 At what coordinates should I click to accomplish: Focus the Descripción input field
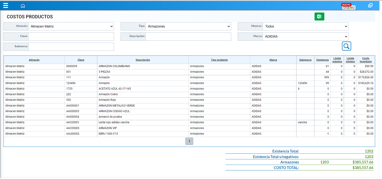click(188, 36)
